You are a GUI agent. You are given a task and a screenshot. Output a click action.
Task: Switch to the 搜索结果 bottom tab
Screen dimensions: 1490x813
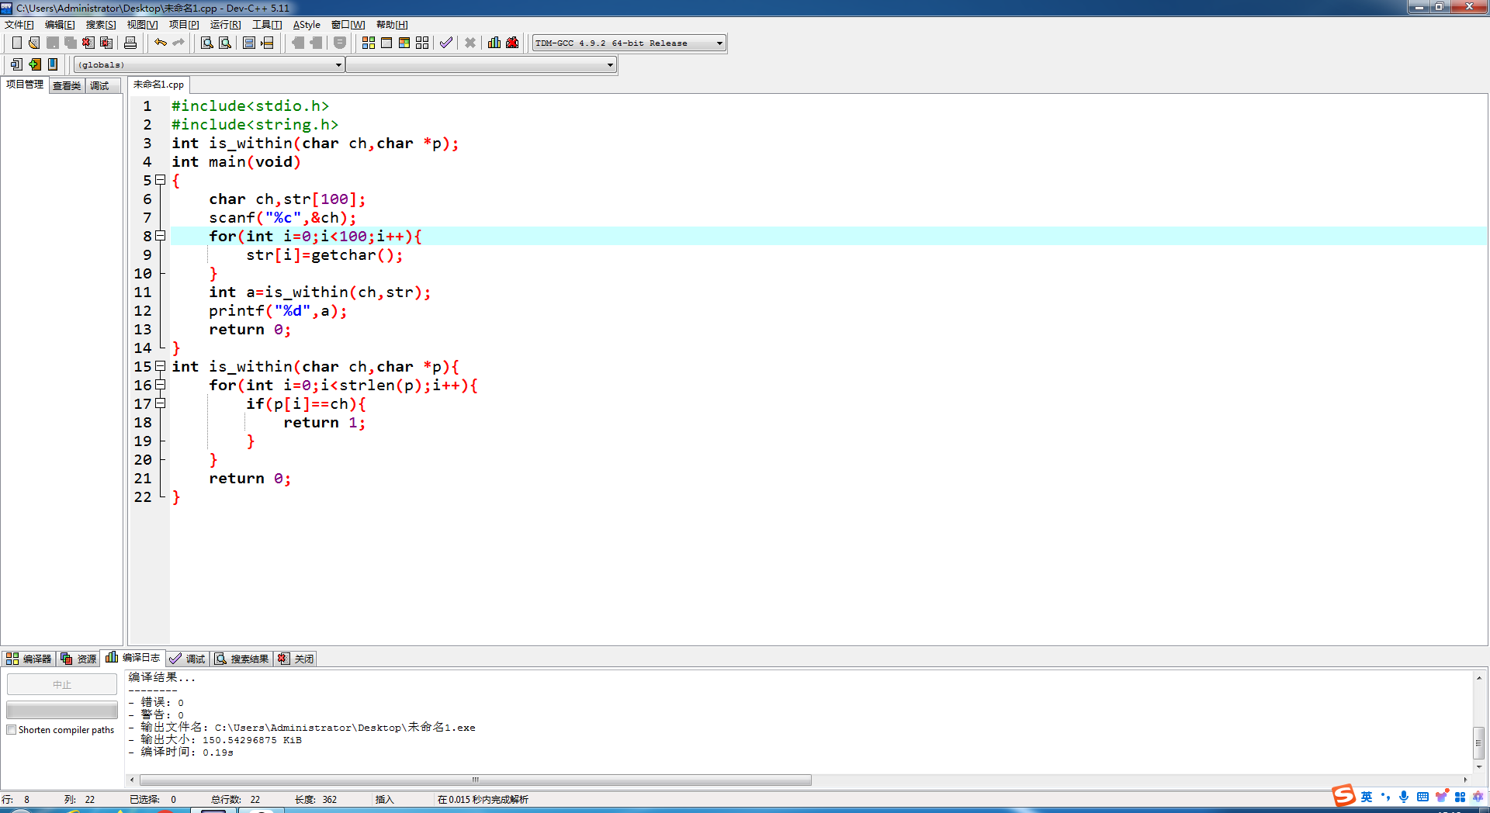pyautogui.click(x=242, y=659)
